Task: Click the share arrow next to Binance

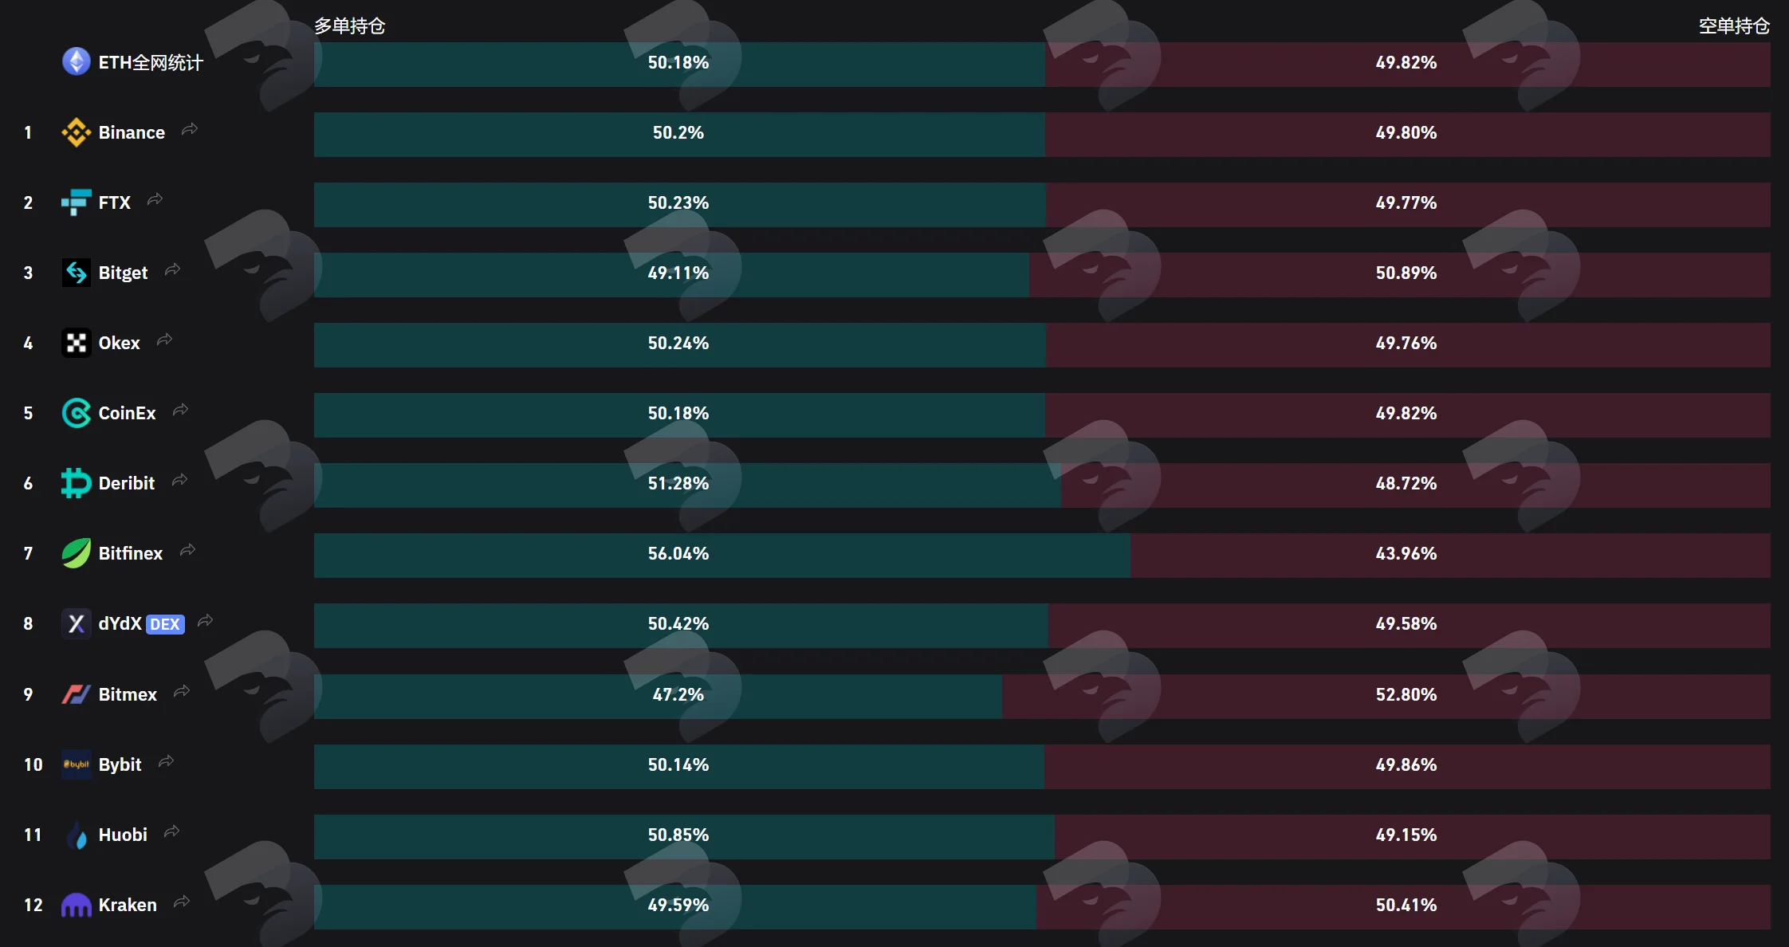Action: (189, 129)
